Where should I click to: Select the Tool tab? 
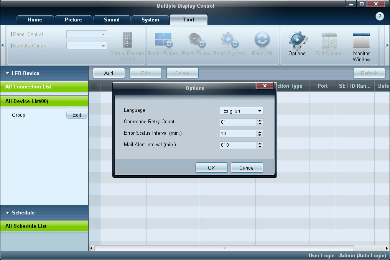click(189, 20)
